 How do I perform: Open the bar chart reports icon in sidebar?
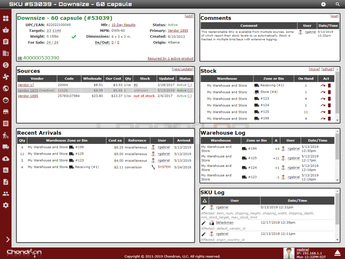pos(6,170)
